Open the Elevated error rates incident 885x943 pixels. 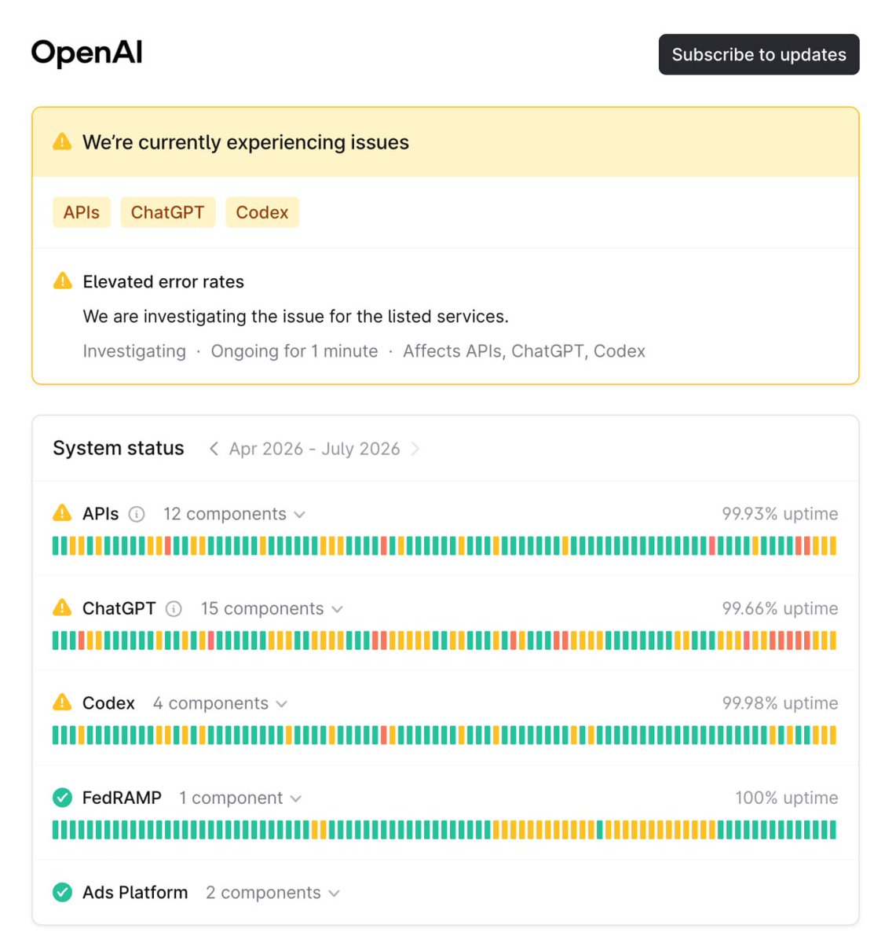[163, 281]
